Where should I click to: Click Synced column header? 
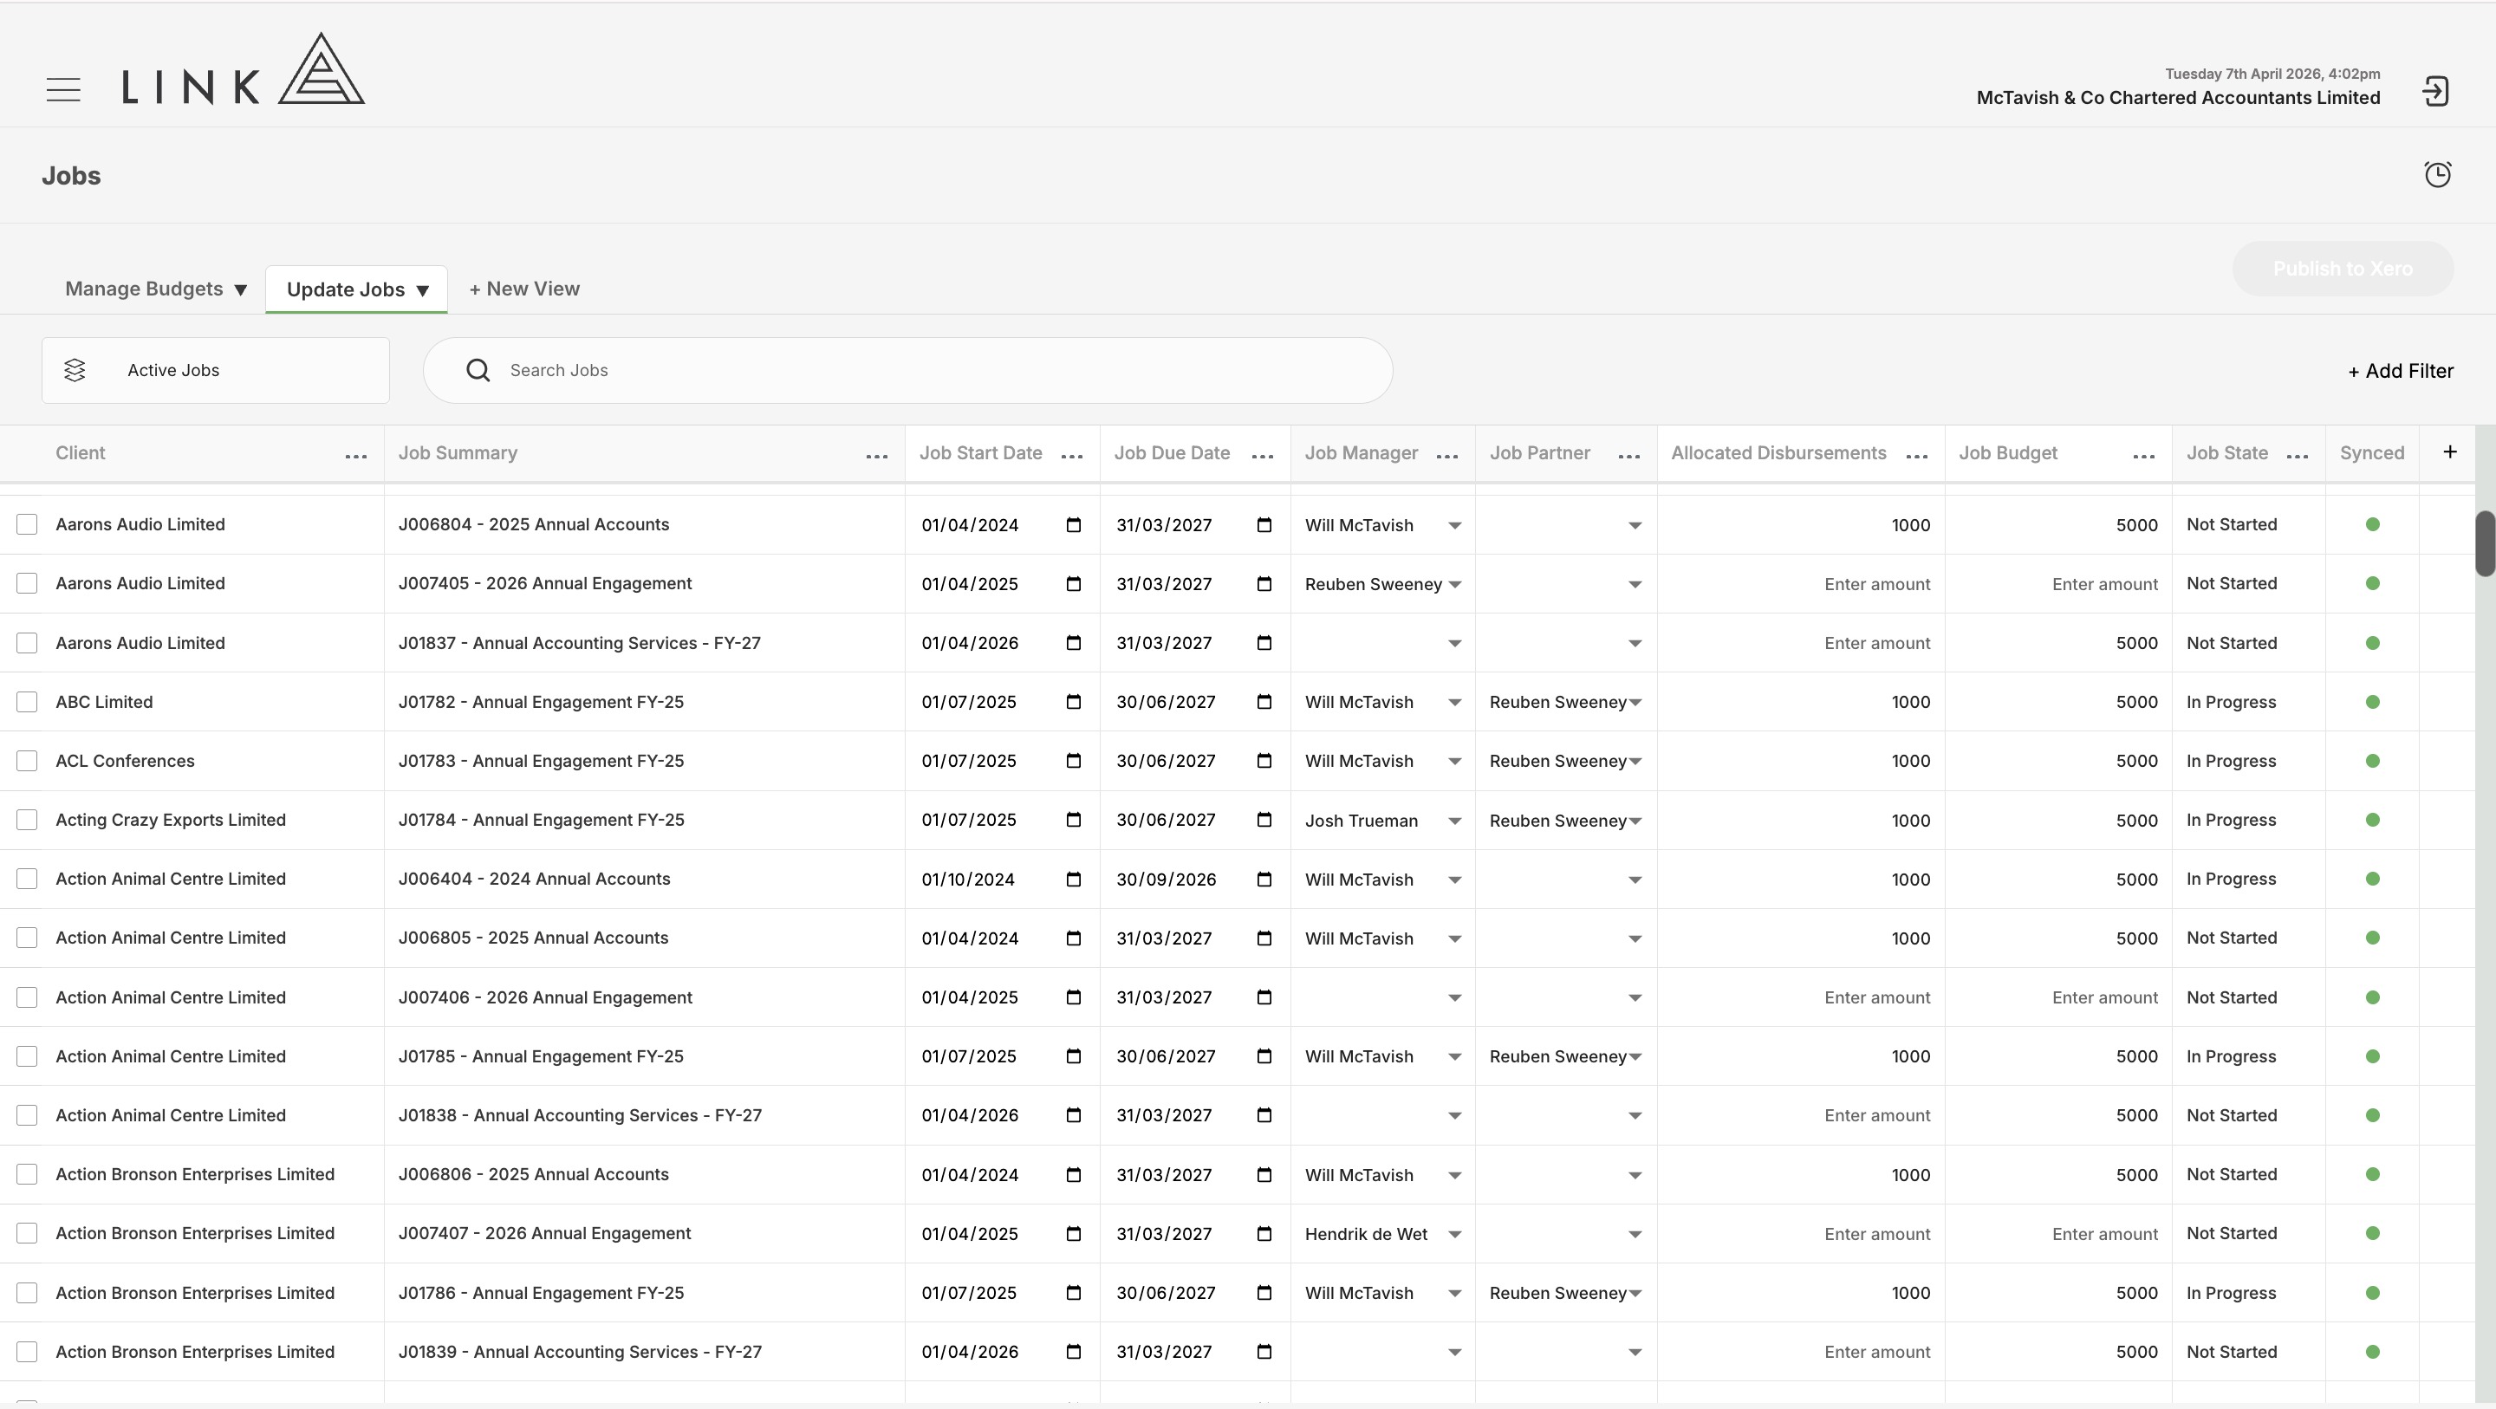click(2372, 452)
